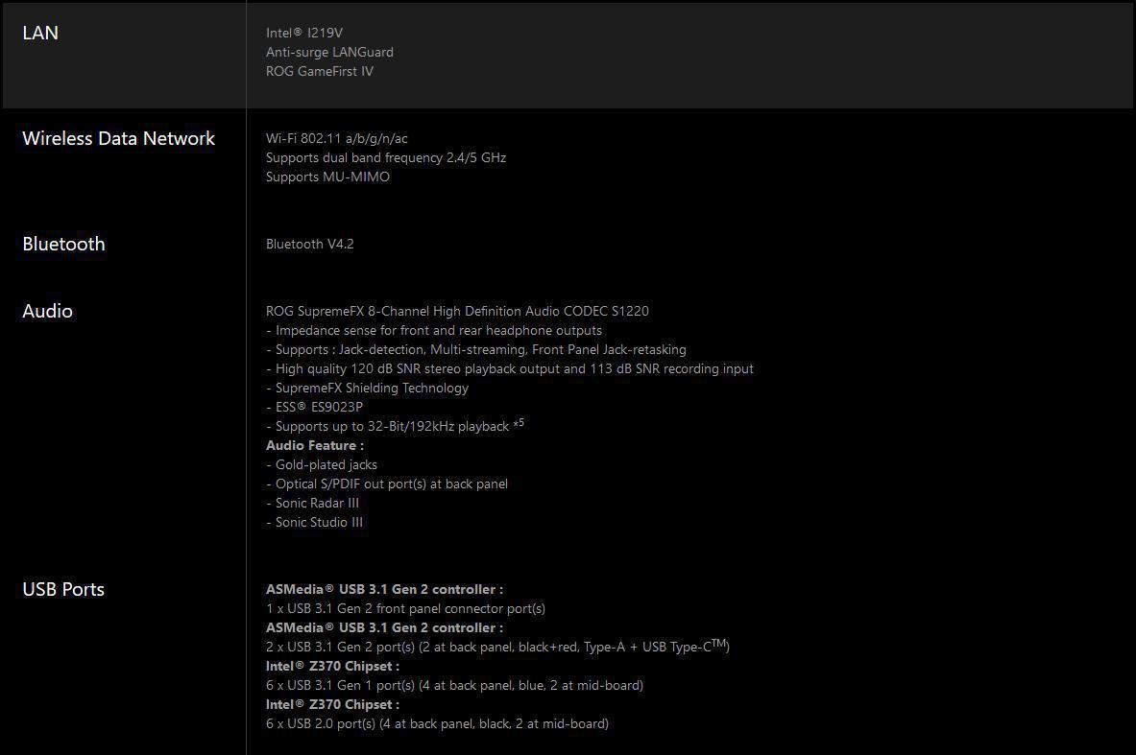Image resolution: width=1136 pixels, height=755 pixels.
Task: Select "1 x USB 3.1 Gen 2 front panel connector" line
Action: [405, 609]
